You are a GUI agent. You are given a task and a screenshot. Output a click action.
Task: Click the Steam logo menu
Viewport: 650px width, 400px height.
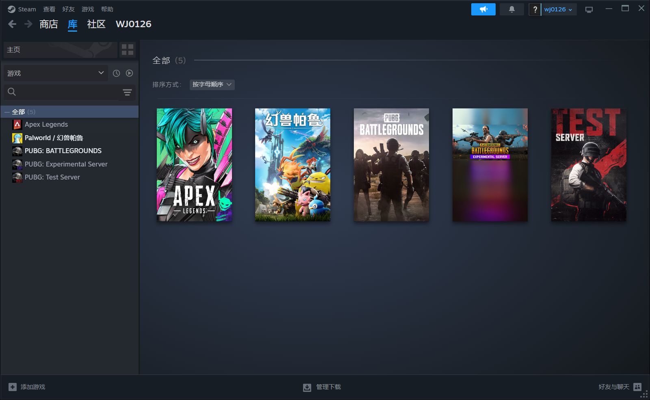pyautogui.click(x=22, y=9)
